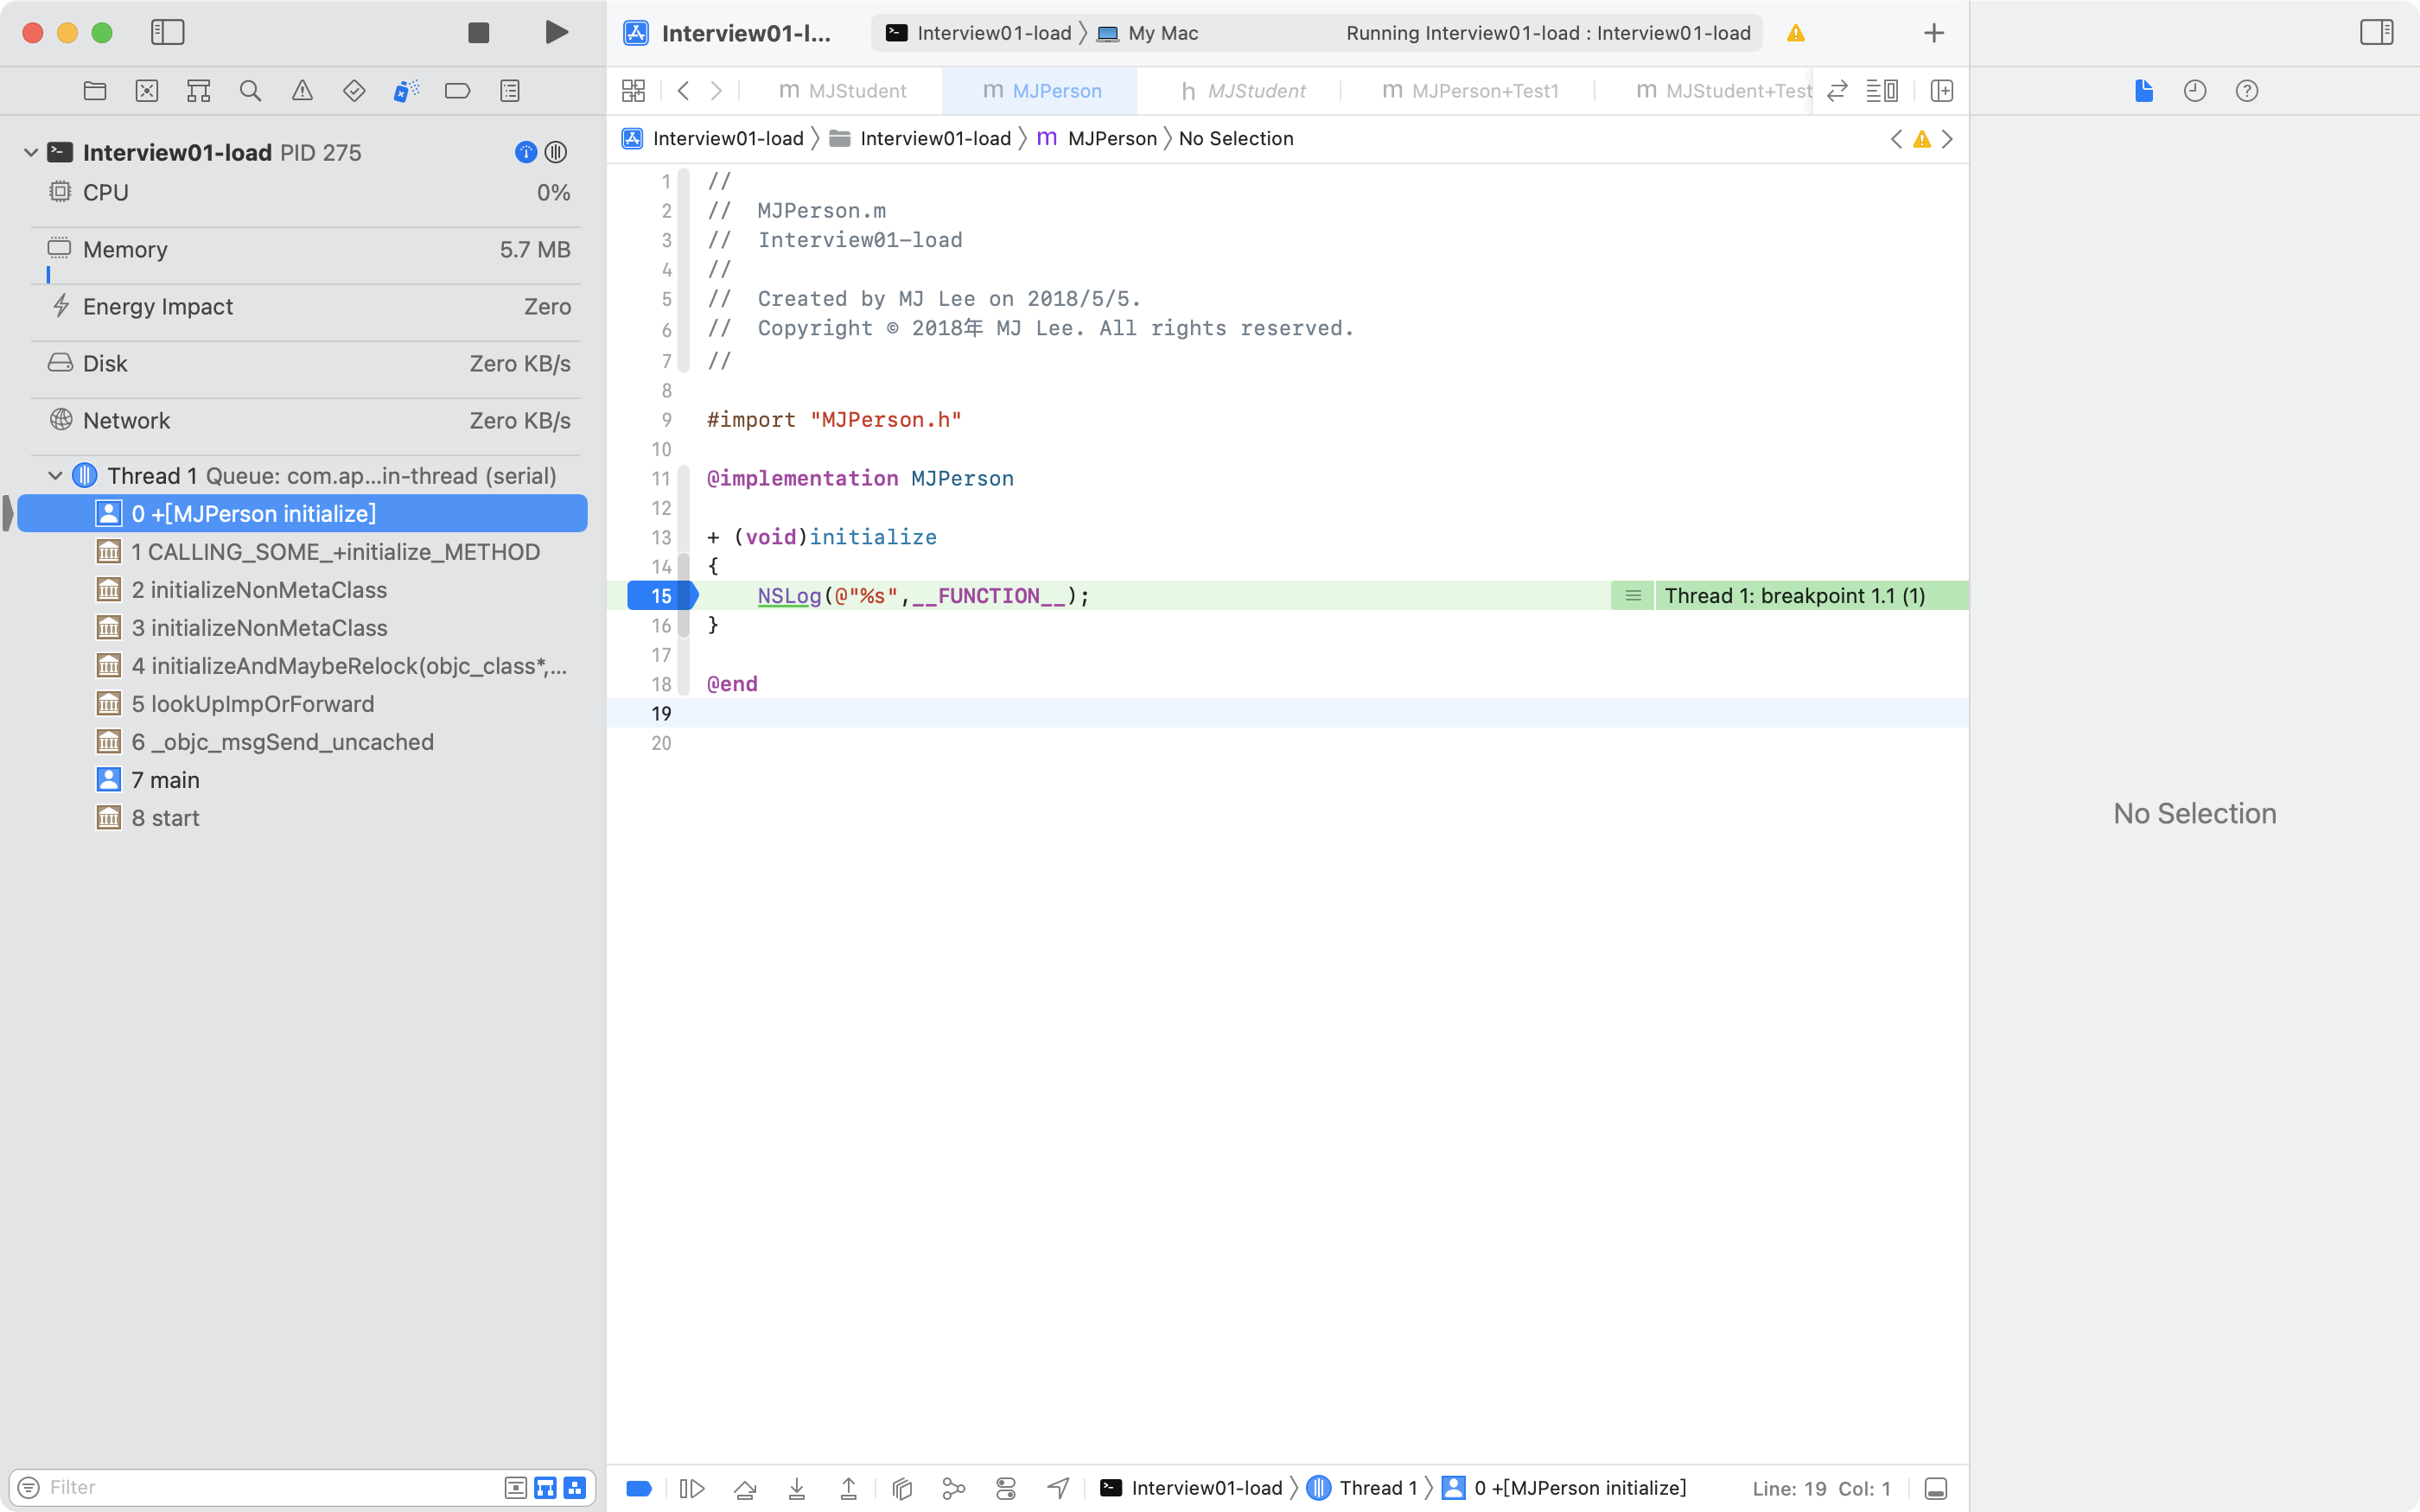The image size is (2420, 1512).
Task: Open the process view options icon
Action: 525,152
